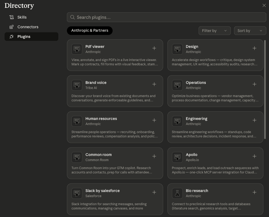Open the Common room plugin title
This screenshot has height=217, width=269.
[98, 155]
